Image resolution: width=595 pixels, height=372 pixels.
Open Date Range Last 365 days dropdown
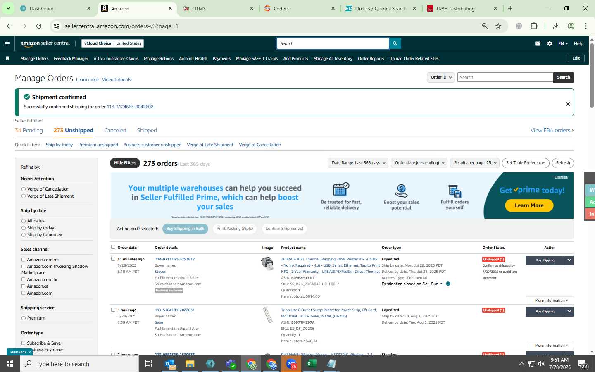(358, 163)
